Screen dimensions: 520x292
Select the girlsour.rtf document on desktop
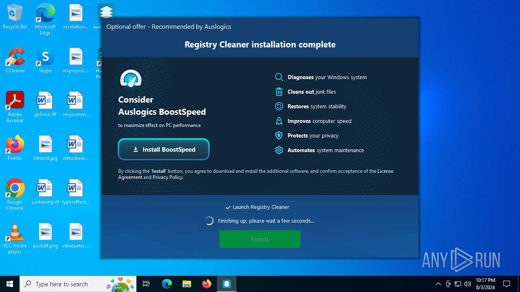point(45,105)
